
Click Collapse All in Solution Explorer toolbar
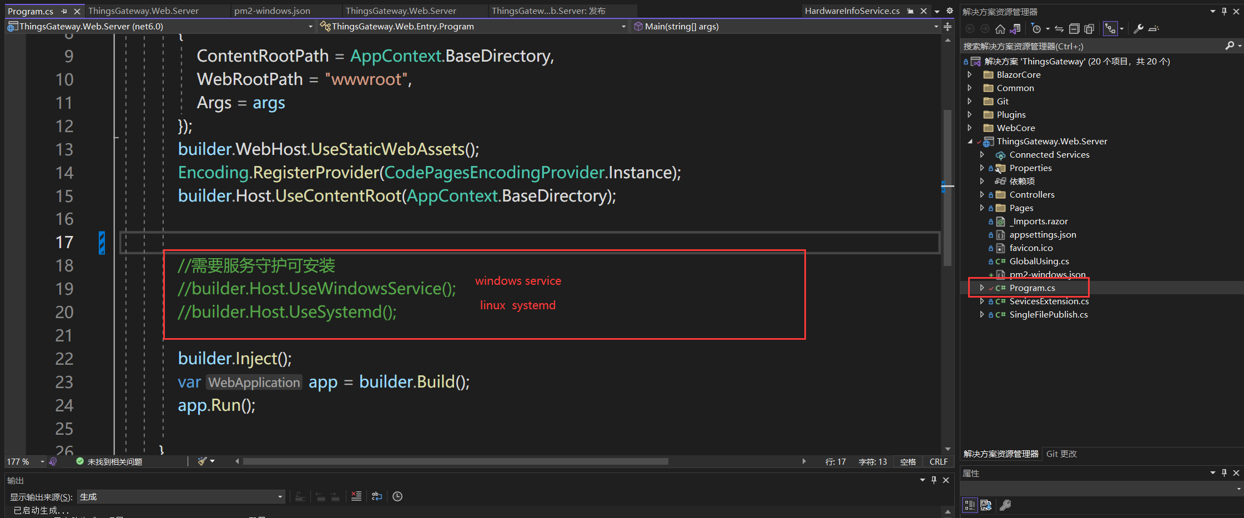pos(1074,29)
